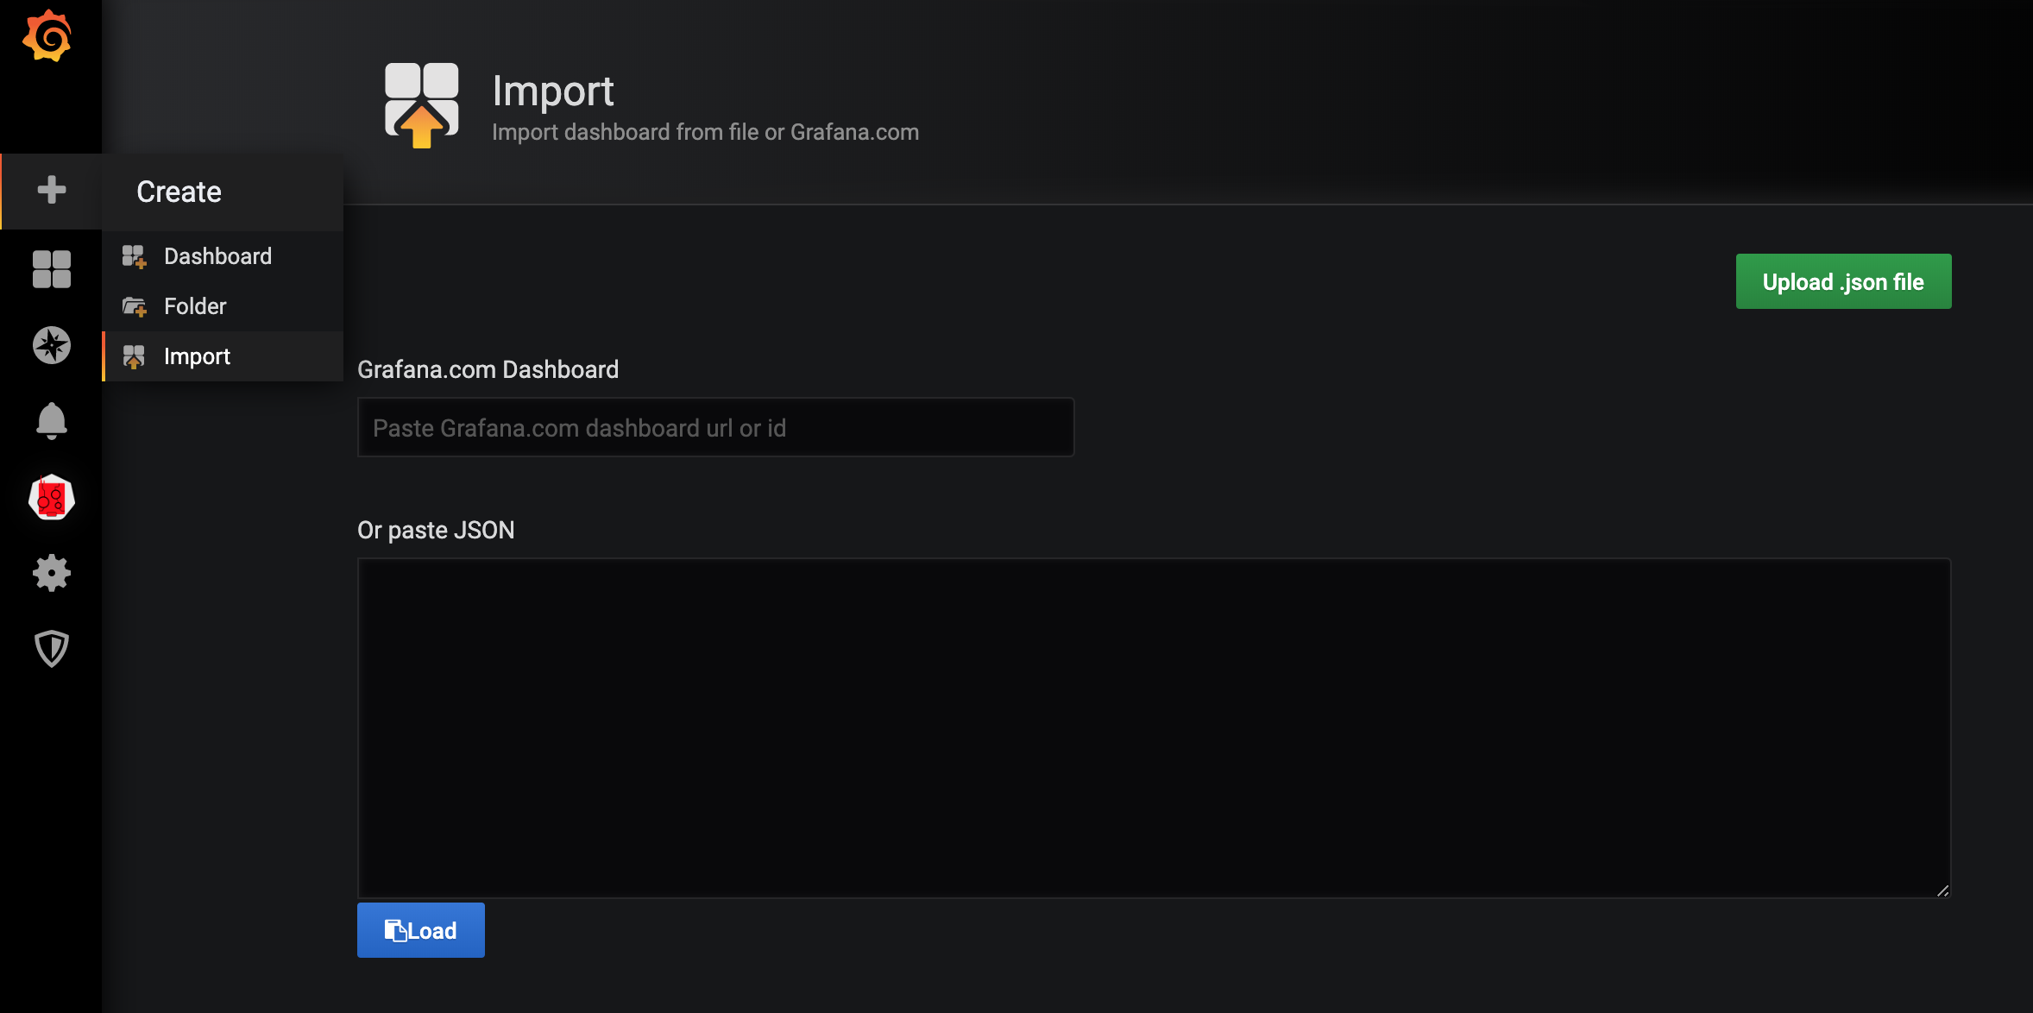Open the Explore compass icon
This screenshot has width=2033, height=1013.
click(x=52, y=345)
